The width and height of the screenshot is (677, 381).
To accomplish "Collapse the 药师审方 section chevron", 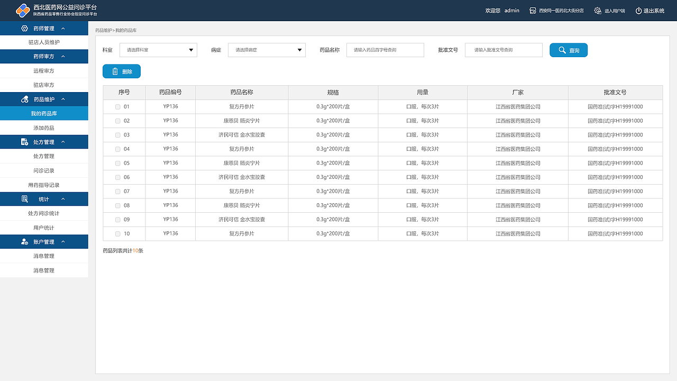I will (x=63, y=57).
